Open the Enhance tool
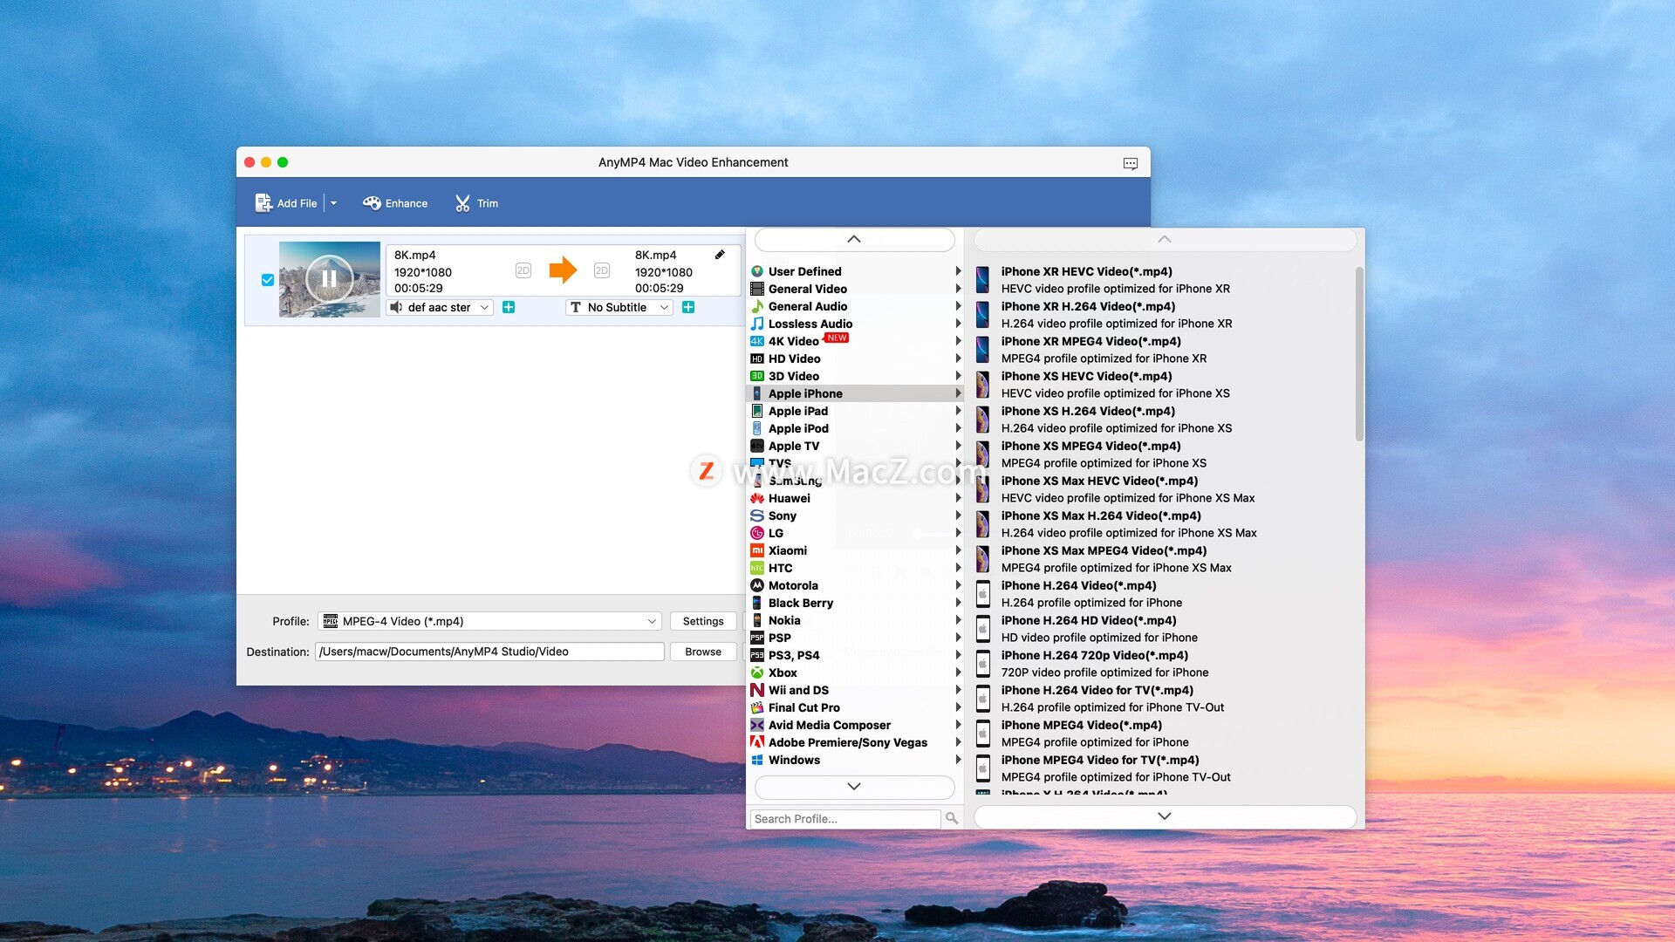 (395, 203)
